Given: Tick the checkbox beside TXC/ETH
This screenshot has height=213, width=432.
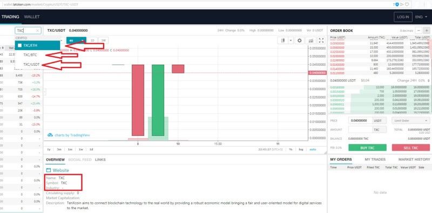Looking at the screenshot, I should click(19, 45).
